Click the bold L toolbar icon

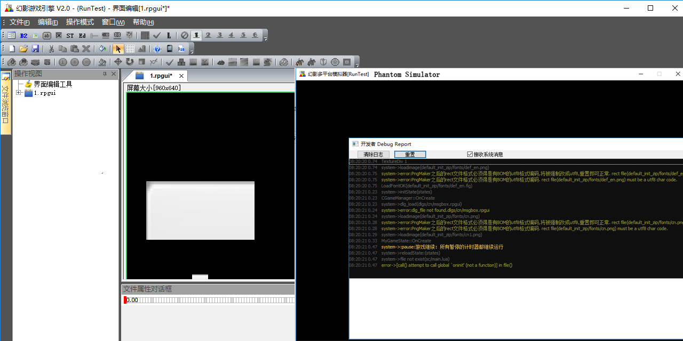pos(169,36)
